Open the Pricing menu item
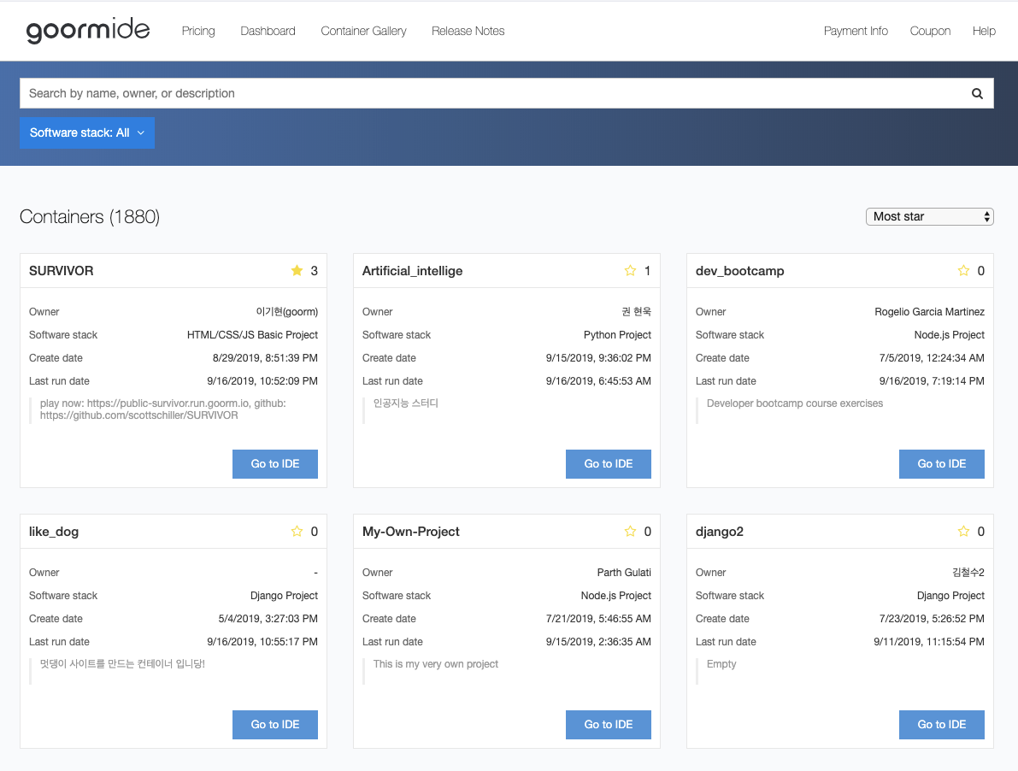Image resolution: width=1018 pixels, height=771 pixels. [x=198, y=31]
